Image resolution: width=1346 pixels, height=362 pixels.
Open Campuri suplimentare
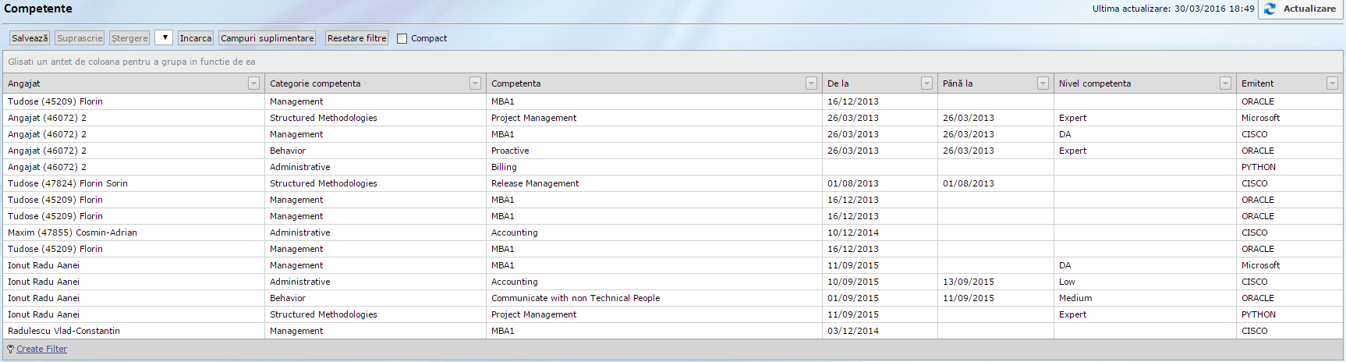tap(267, 38)
